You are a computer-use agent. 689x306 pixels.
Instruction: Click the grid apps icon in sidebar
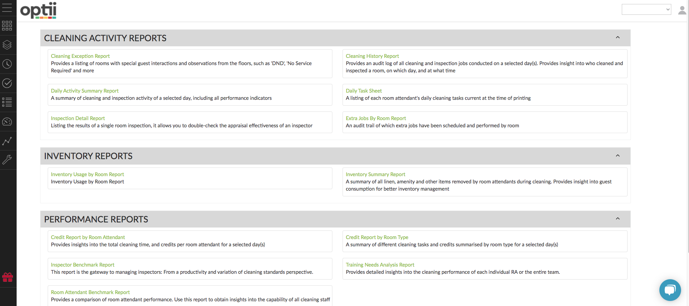click(7, 26)
